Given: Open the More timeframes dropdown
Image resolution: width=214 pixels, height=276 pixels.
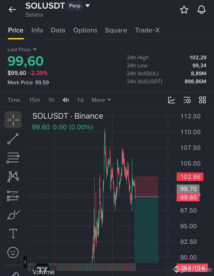Looking at the screenshot, I should pyautogui.click(x=101, y=100).
